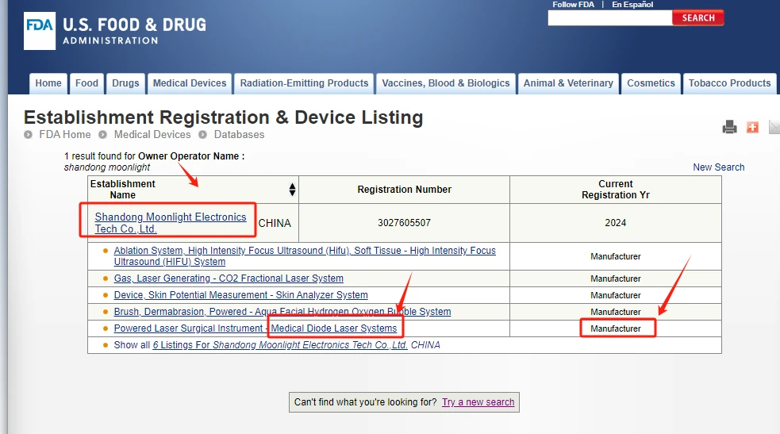This screenshot has width=780, height=434.
Task: Open Follow FDA link
Action: [x=573, y=5]
